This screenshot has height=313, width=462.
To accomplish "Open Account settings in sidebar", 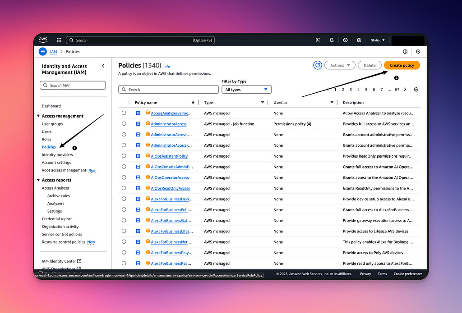I will [56, 163].
